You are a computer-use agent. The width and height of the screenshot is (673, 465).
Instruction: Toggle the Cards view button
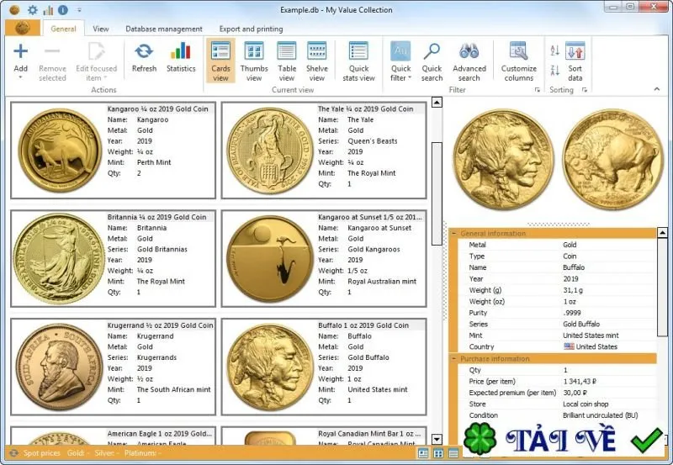coord(220,61)
